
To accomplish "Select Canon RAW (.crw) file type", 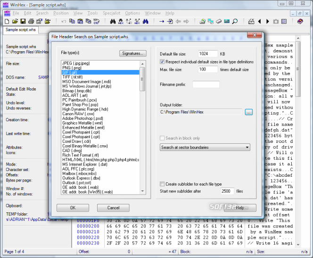I will click(x=100, y=114).
